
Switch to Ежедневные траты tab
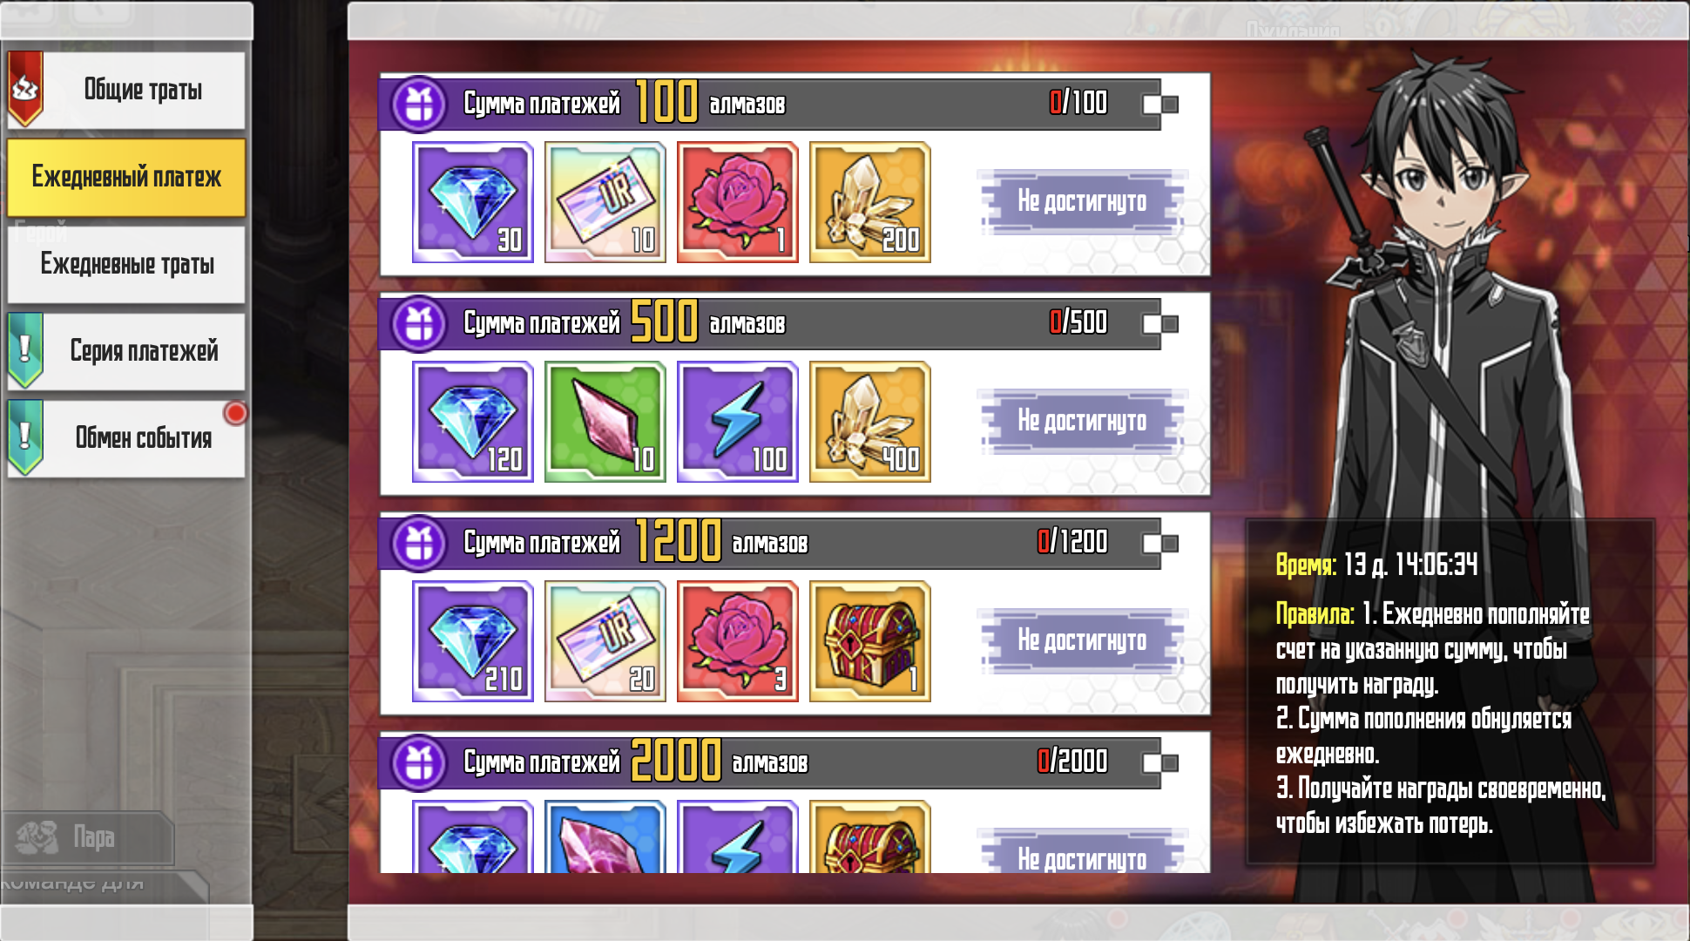click(126, 264)
